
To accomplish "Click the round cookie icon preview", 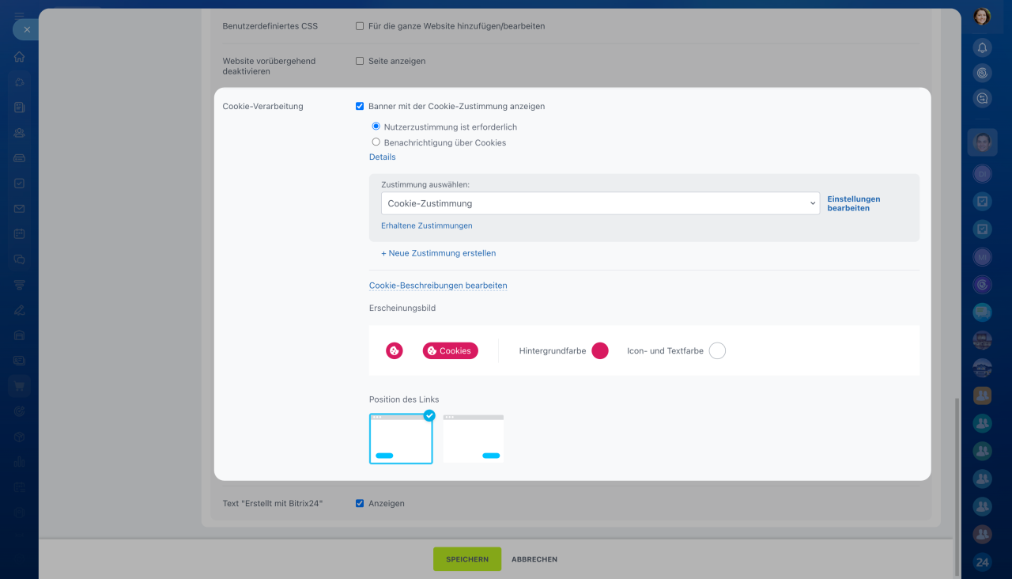I will coord(394,350).
